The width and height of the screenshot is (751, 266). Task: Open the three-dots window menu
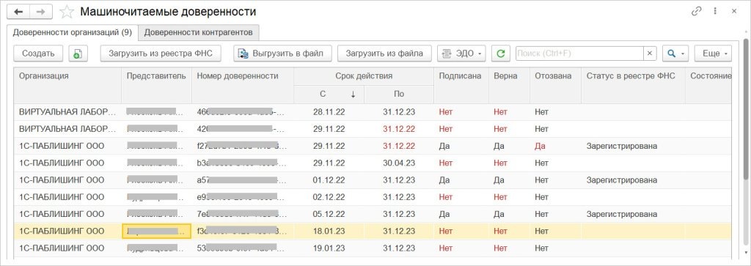click(x=715, y=12)
